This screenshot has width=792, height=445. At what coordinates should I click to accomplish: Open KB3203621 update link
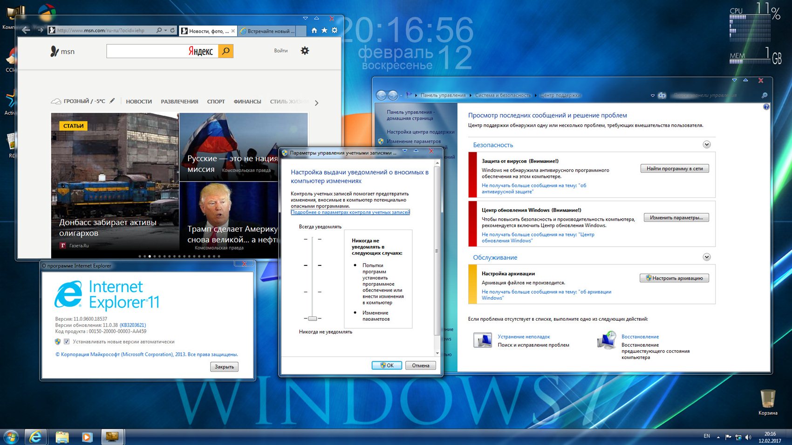coord(133,325)
